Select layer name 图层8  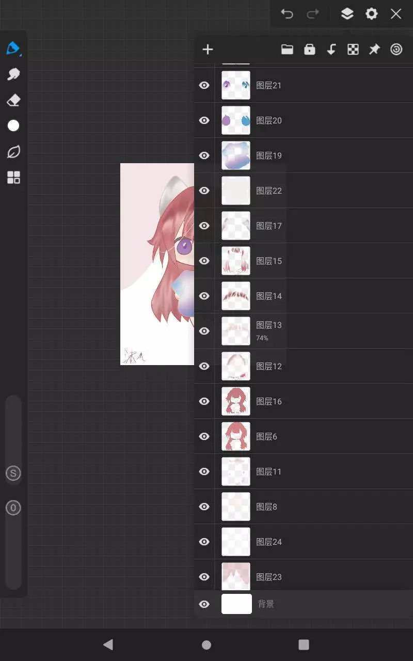(x=267, y=507)
